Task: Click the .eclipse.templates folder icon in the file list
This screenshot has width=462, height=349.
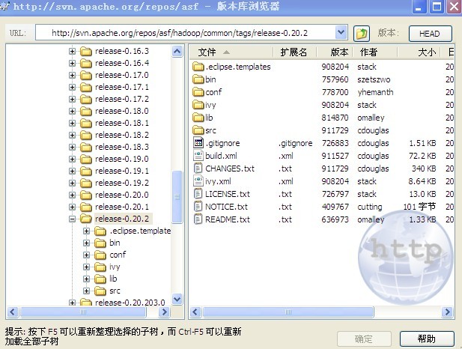Action: (198, 67)
